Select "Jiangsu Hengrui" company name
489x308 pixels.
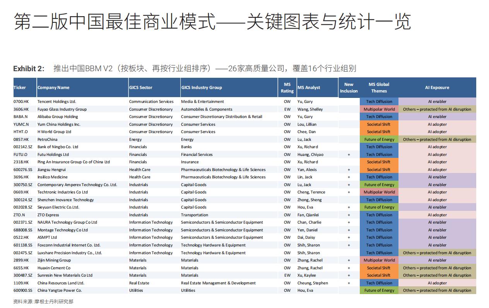point(51,169)
